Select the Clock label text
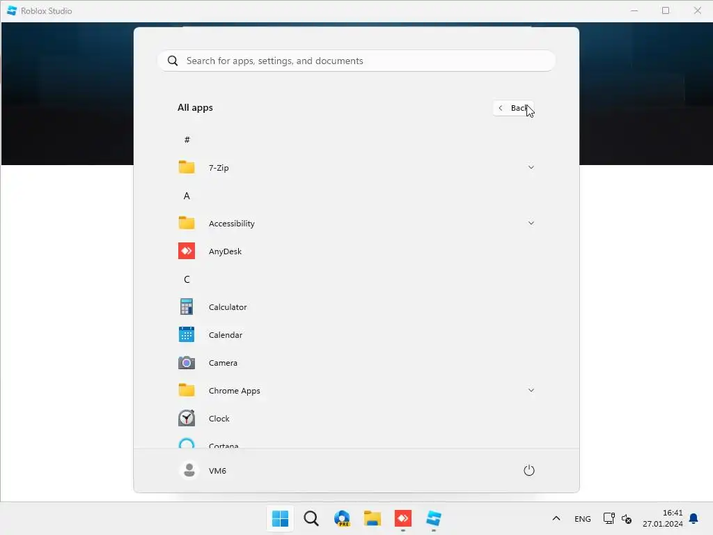 coord(219,419)
